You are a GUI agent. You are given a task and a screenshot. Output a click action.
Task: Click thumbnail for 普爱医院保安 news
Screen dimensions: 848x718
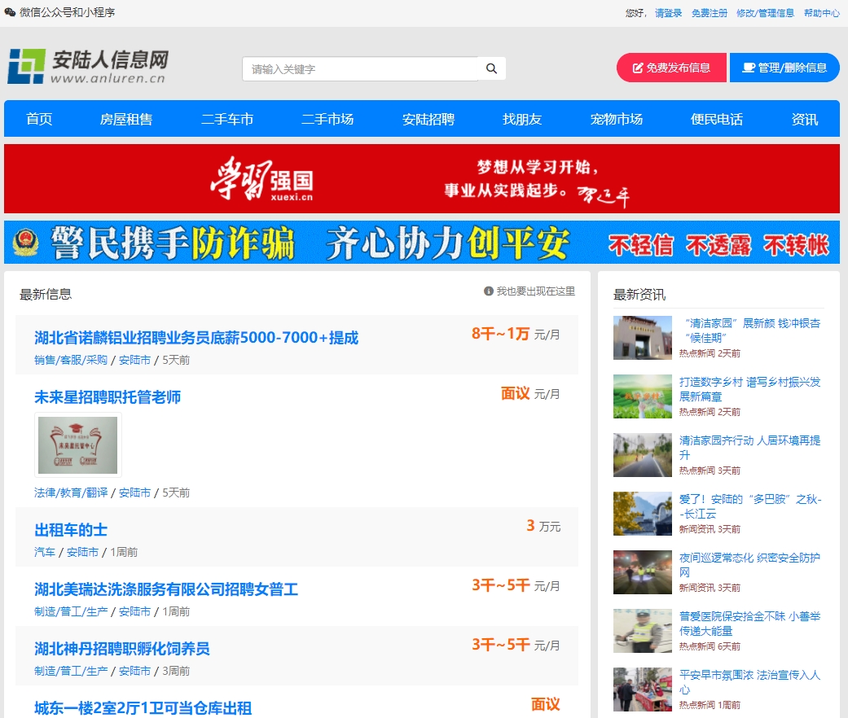(643, 630)
